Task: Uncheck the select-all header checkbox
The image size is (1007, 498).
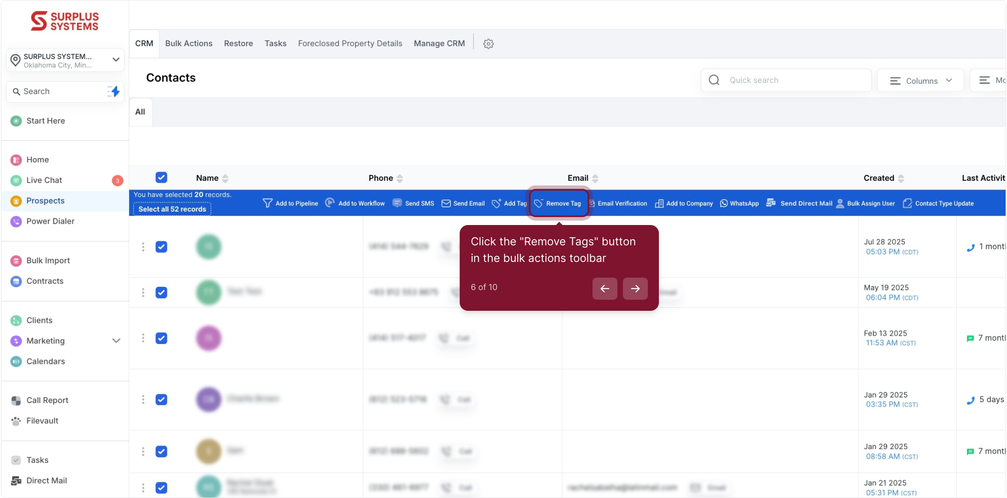Action: pyautogui.click(x=161, y=178)
